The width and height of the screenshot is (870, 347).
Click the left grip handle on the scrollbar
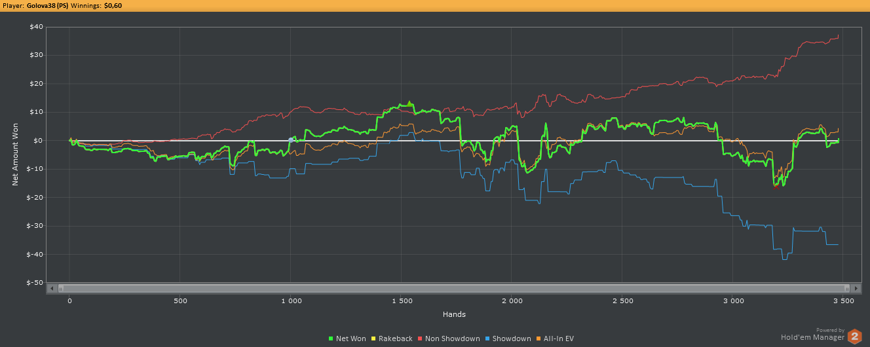click(x=61, y=288)
